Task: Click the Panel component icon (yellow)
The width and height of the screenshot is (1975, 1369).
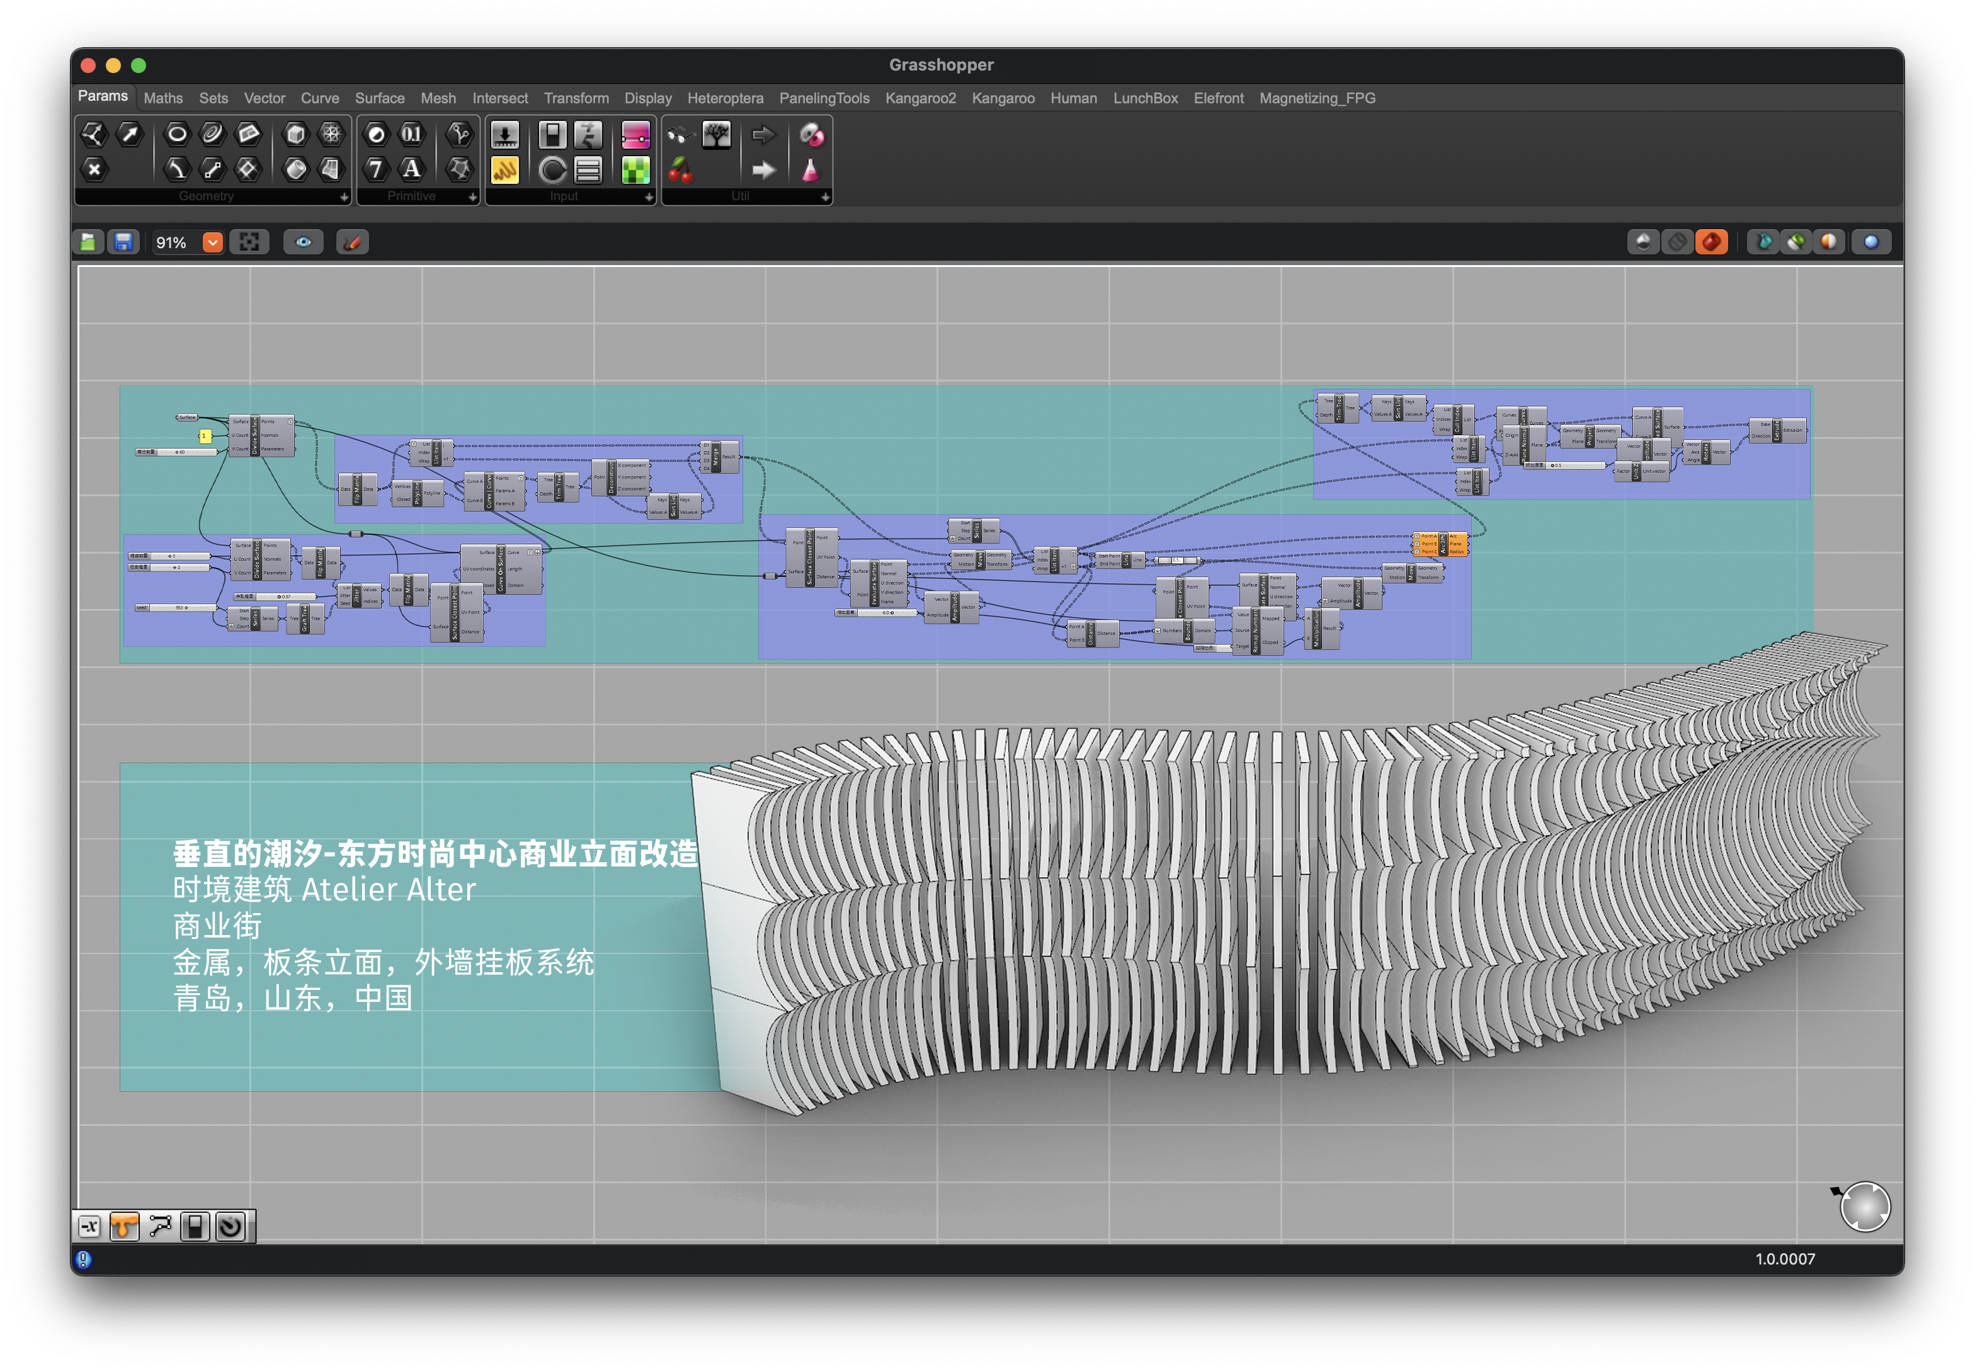Action: click(x=504, y=170)
